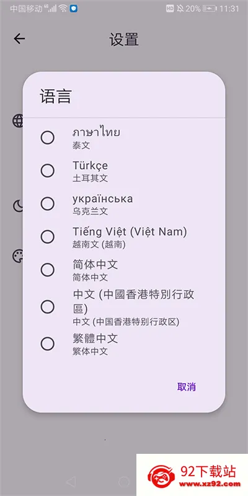Tap the globe language icon behind the dialog
The image size is (248, 496).
18,120
